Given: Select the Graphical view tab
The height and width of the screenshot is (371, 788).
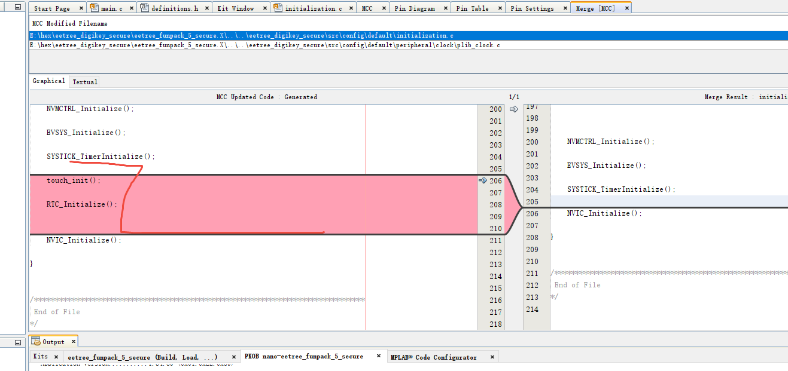Looking at the screenshot, I should 49,81.
